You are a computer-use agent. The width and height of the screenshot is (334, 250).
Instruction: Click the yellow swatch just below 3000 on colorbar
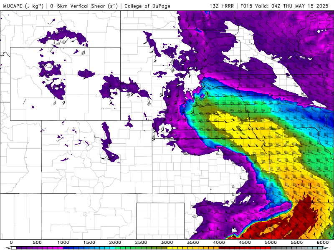pyautogui.click(x=170, y=248)
